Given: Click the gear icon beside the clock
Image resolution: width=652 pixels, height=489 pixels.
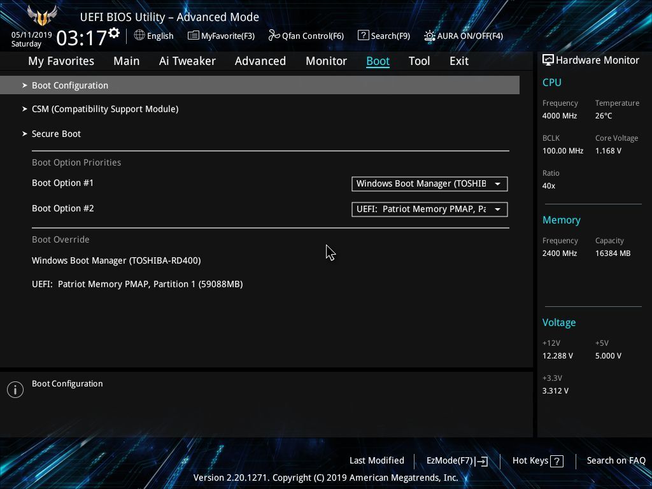Looking at the screenshot, I should click(x=114, y=33).
